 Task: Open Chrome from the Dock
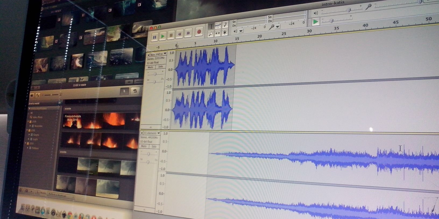(70, 214)
